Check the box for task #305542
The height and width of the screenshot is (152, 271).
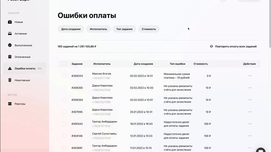[x=64, y=124]
